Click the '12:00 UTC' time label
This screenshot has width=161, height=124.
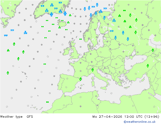(133, 116)
